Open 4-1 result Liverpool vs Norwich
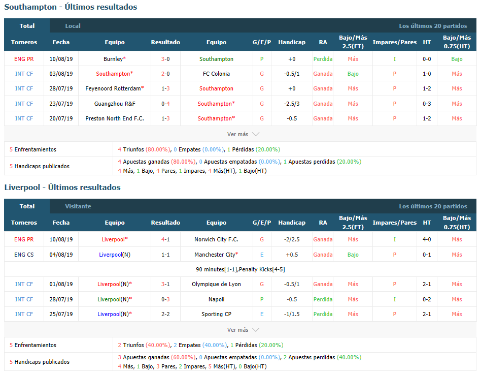Image resolution: width=480 pixels, height=374 pixels. click(x=165, y=239)
